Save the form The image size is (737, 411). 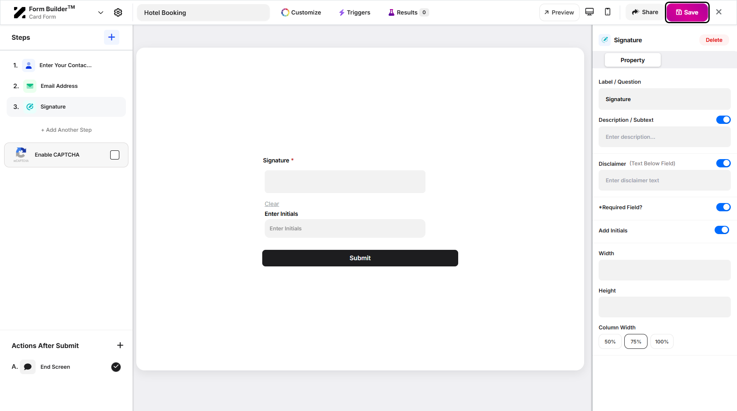[687, 12]
